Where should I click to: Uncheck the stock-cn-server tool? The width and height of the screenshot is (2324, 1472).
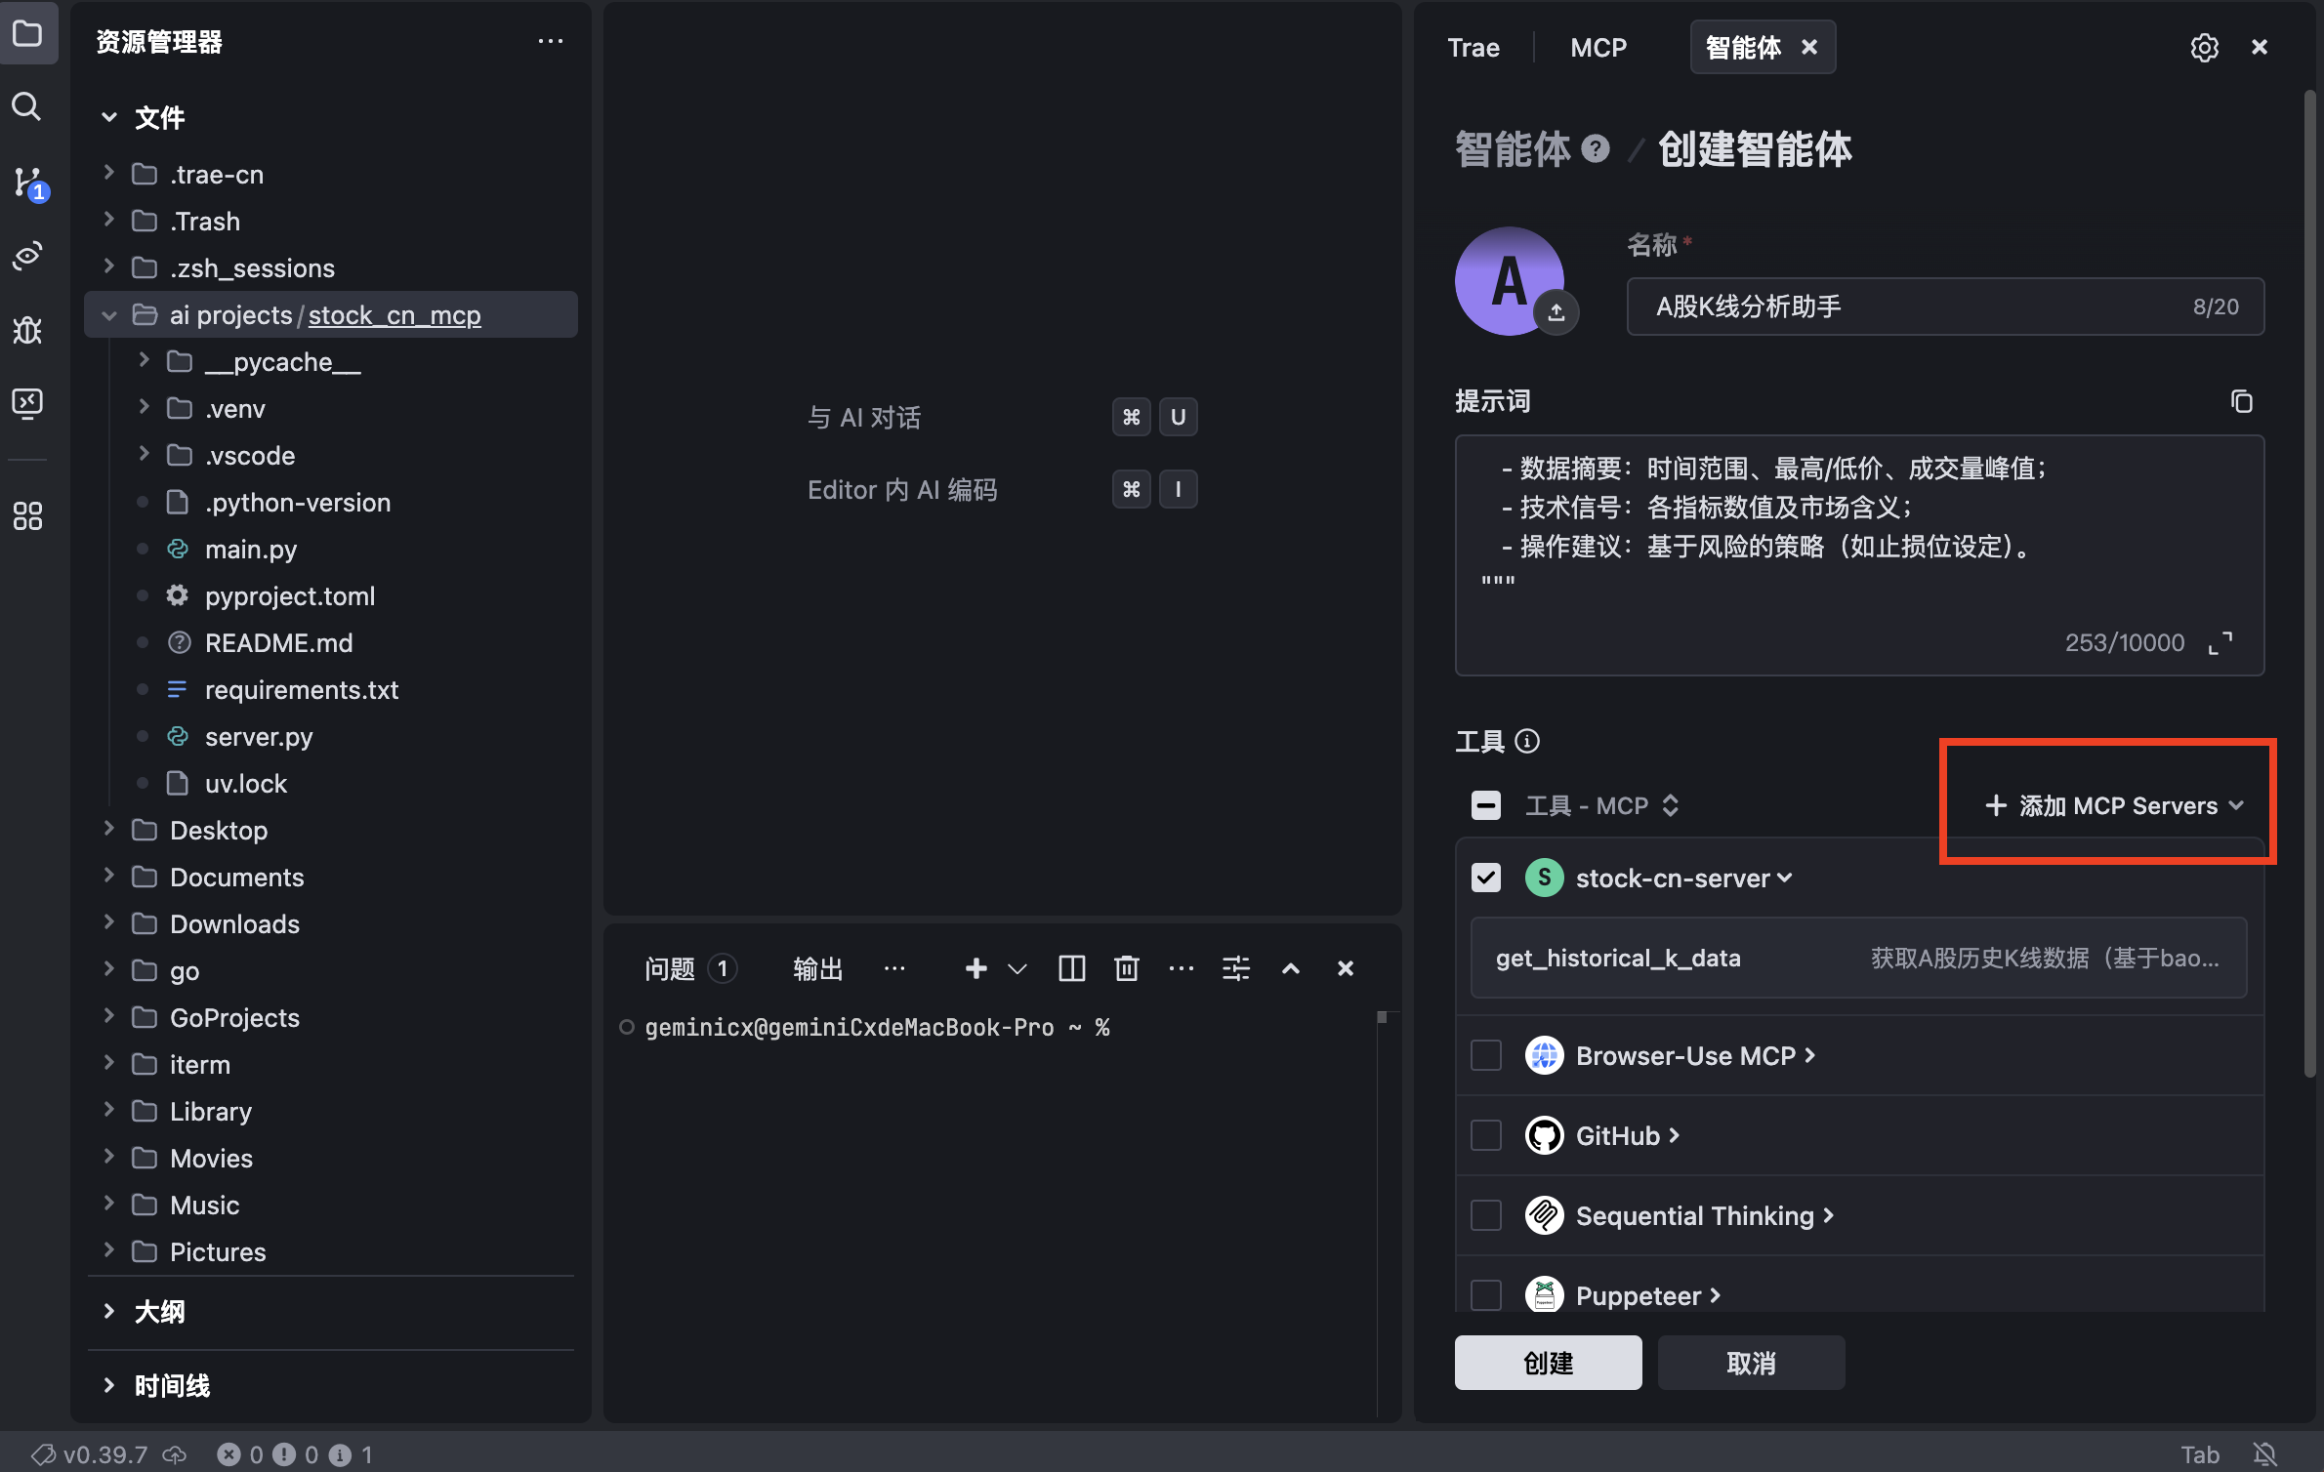(x=1485, y=878)
